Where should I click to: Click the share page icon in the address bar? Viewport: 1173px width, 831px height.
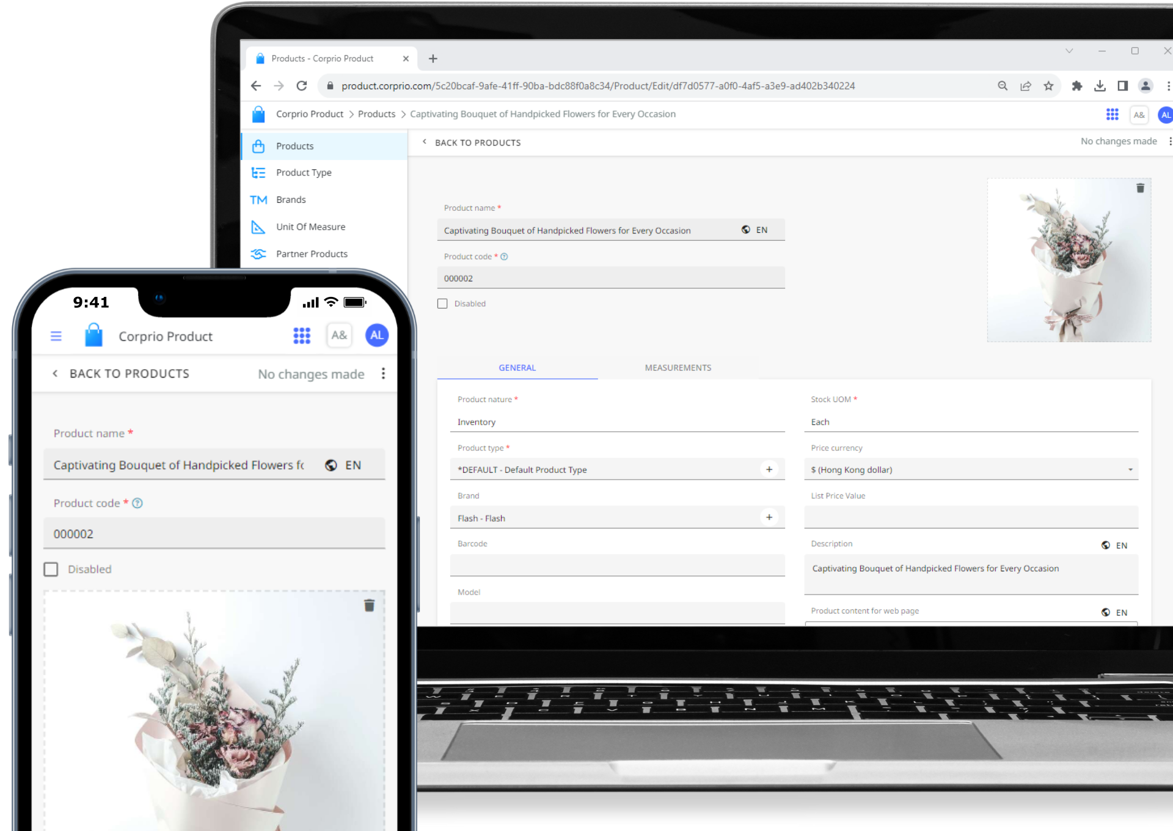point(1026,86)
